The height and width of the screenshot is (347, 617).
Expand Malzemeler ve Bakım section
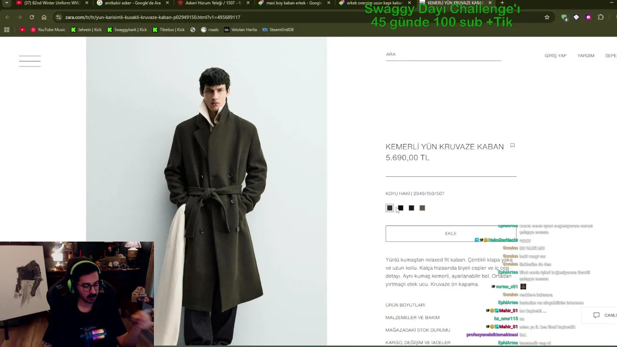tap(413, 318)
